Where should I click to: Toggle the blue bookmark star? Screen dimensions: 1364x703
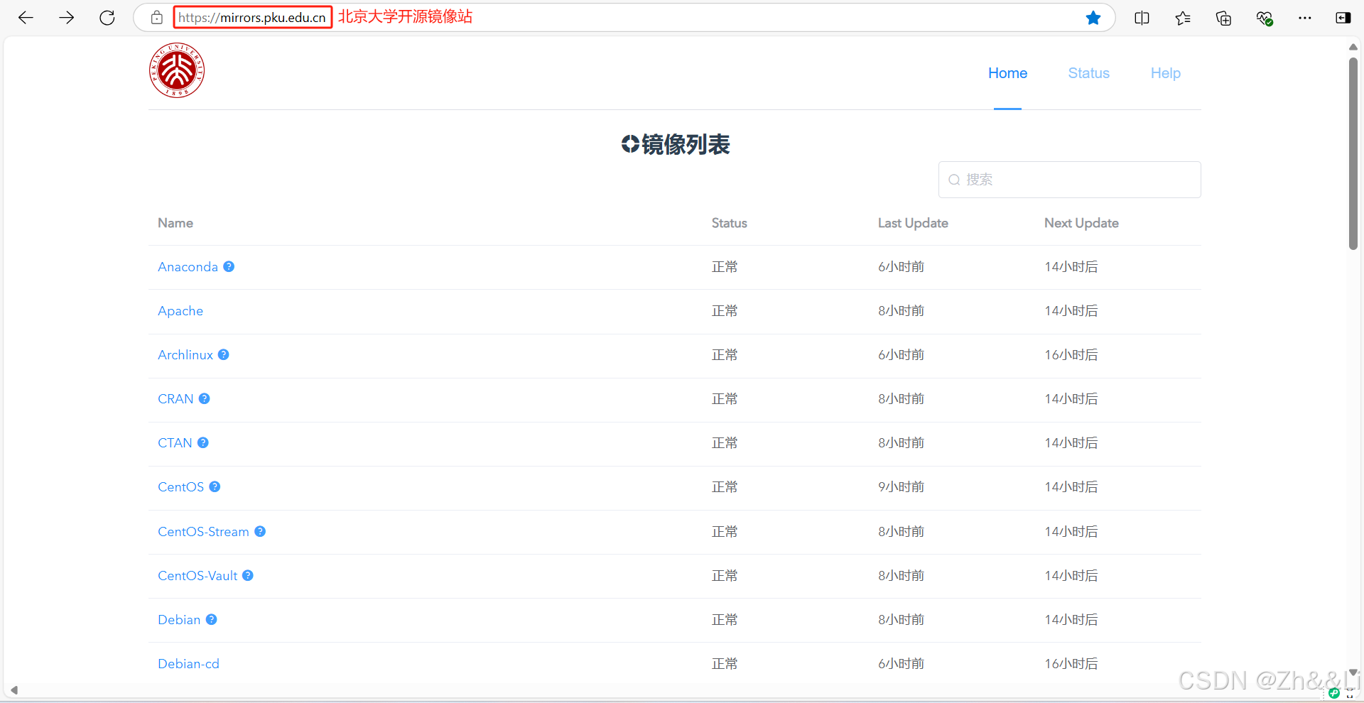tap(1093, 18)
